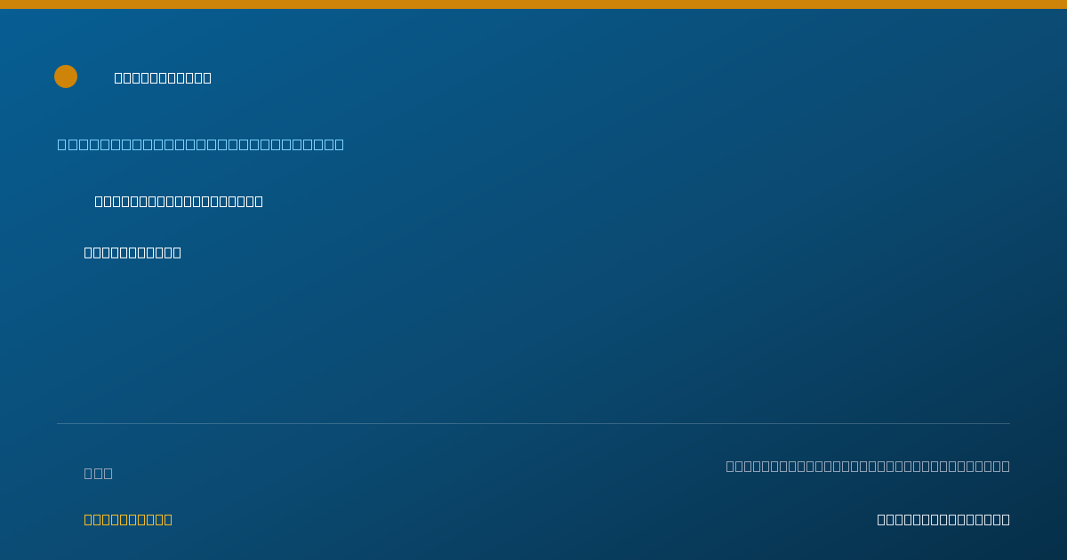Viewport: 1067px width, 560px height.
Task: Click the shorter white text line below subtitle
Action: click(x=132, y=252)
